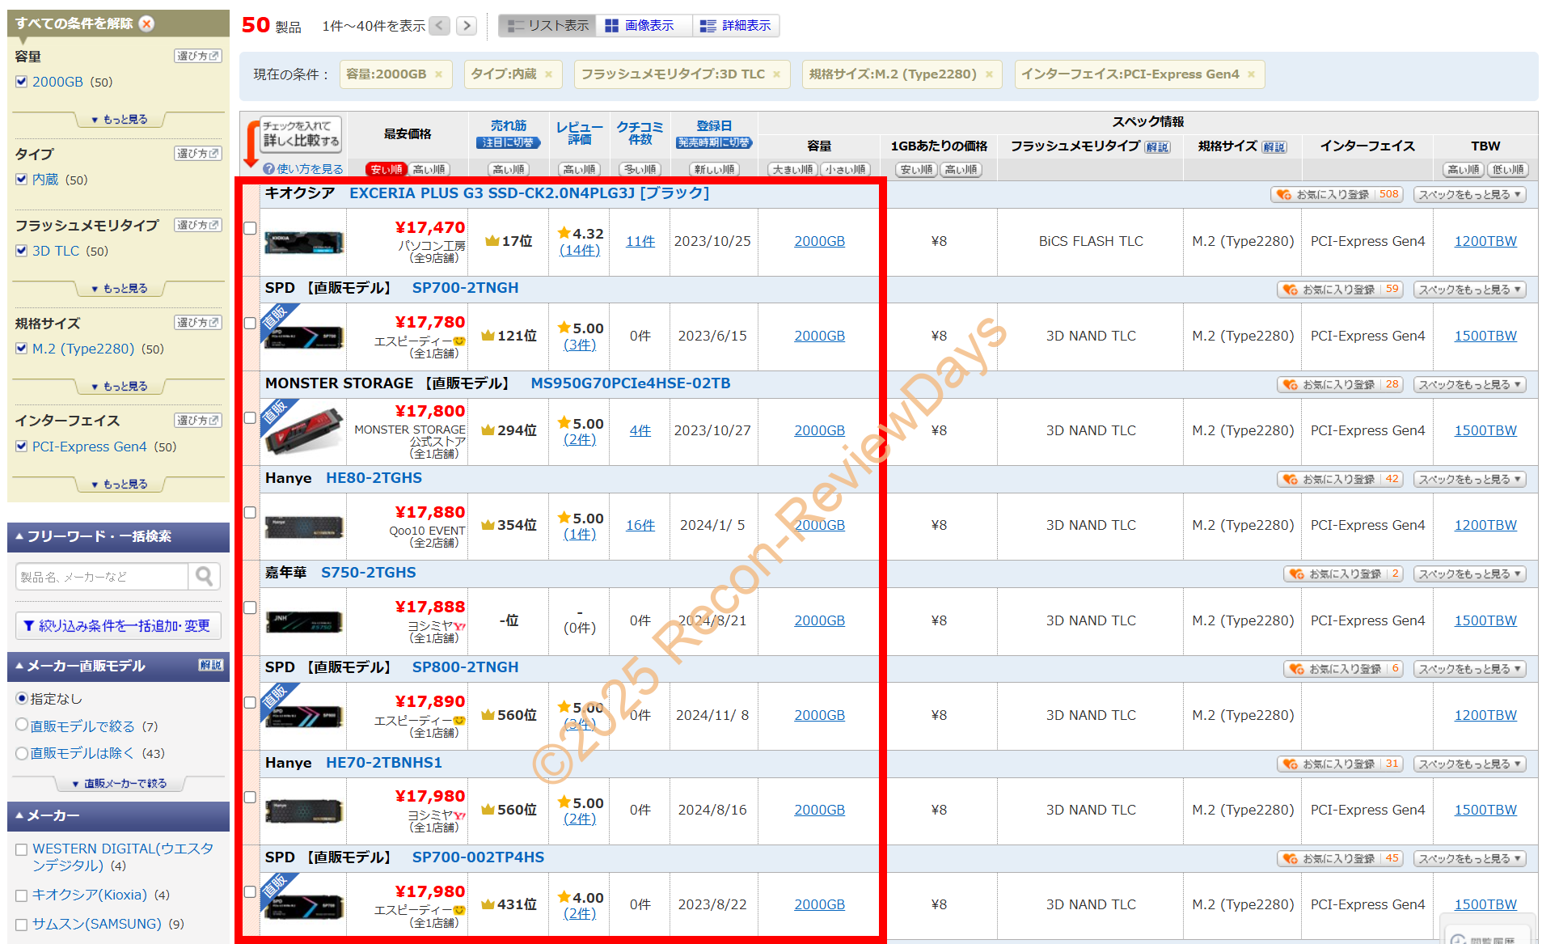Remove the PCI-Express Gen4 interface filter tag
The image size is (1542, 944).
(1251, 74)
